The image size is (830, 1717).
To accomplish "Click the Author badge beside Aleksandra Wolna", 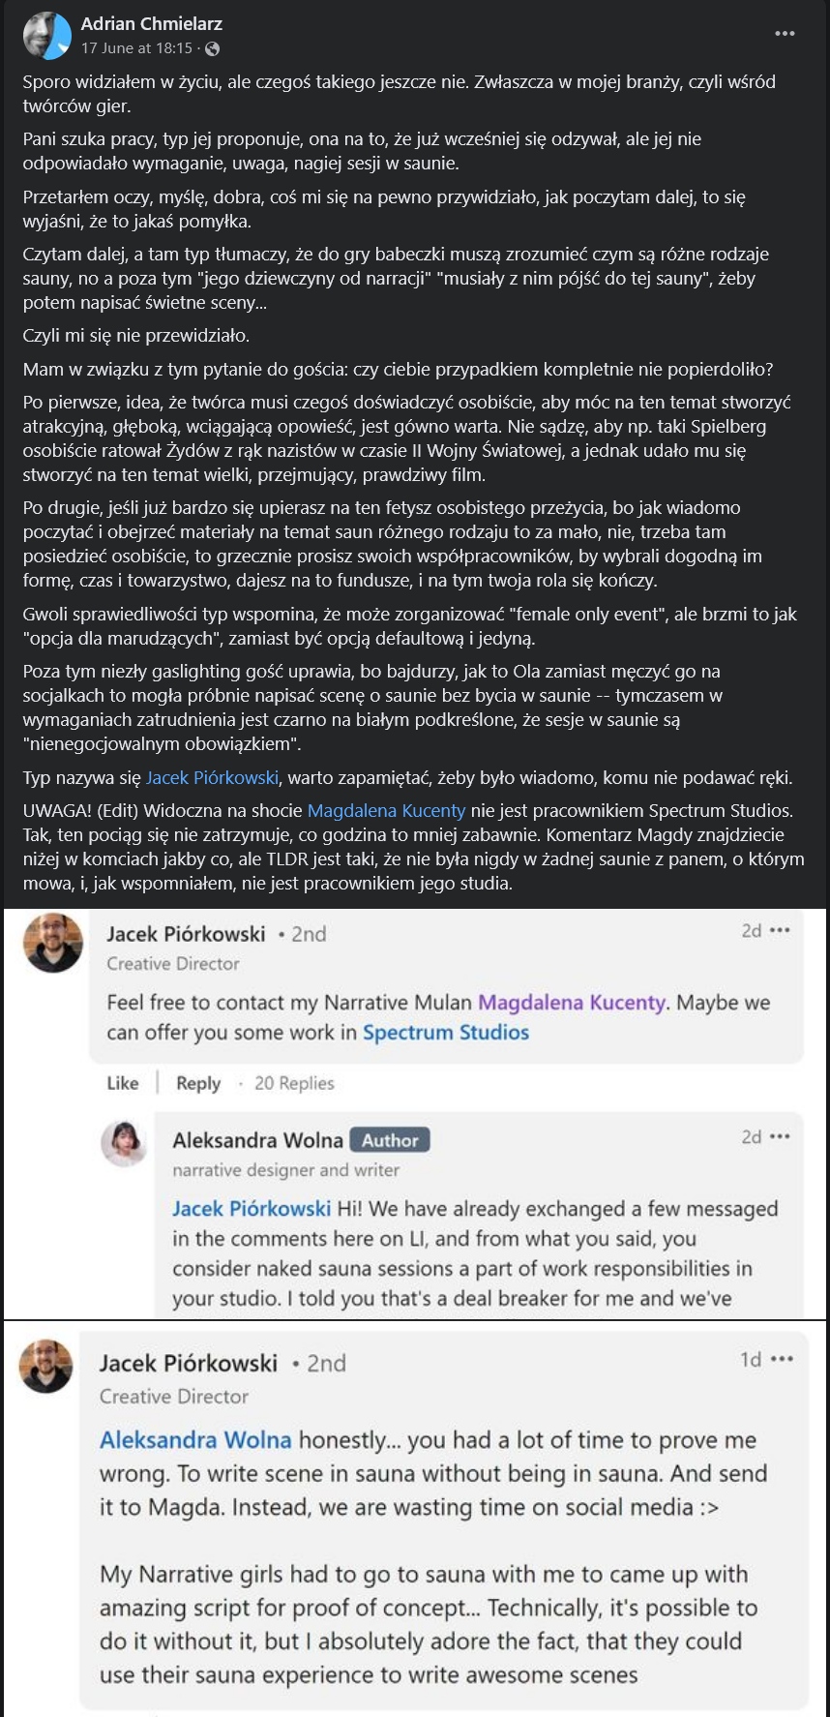I will (390, 1140).
